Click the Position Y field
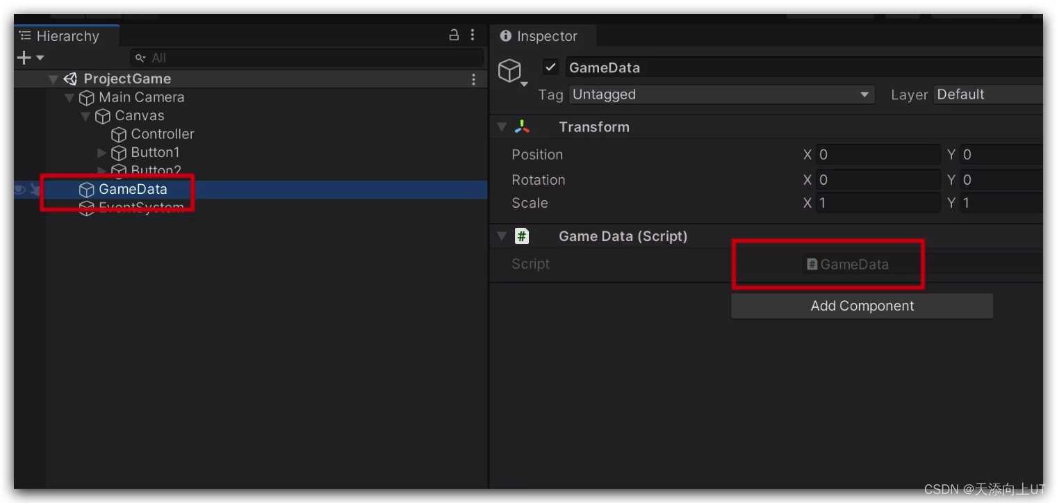 point(1001,154)
